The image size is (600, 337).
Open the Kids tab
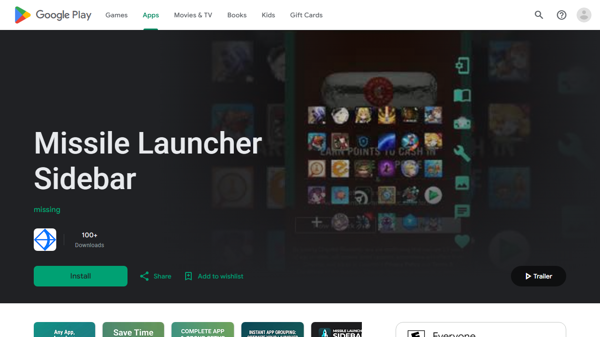coord(268,15)
